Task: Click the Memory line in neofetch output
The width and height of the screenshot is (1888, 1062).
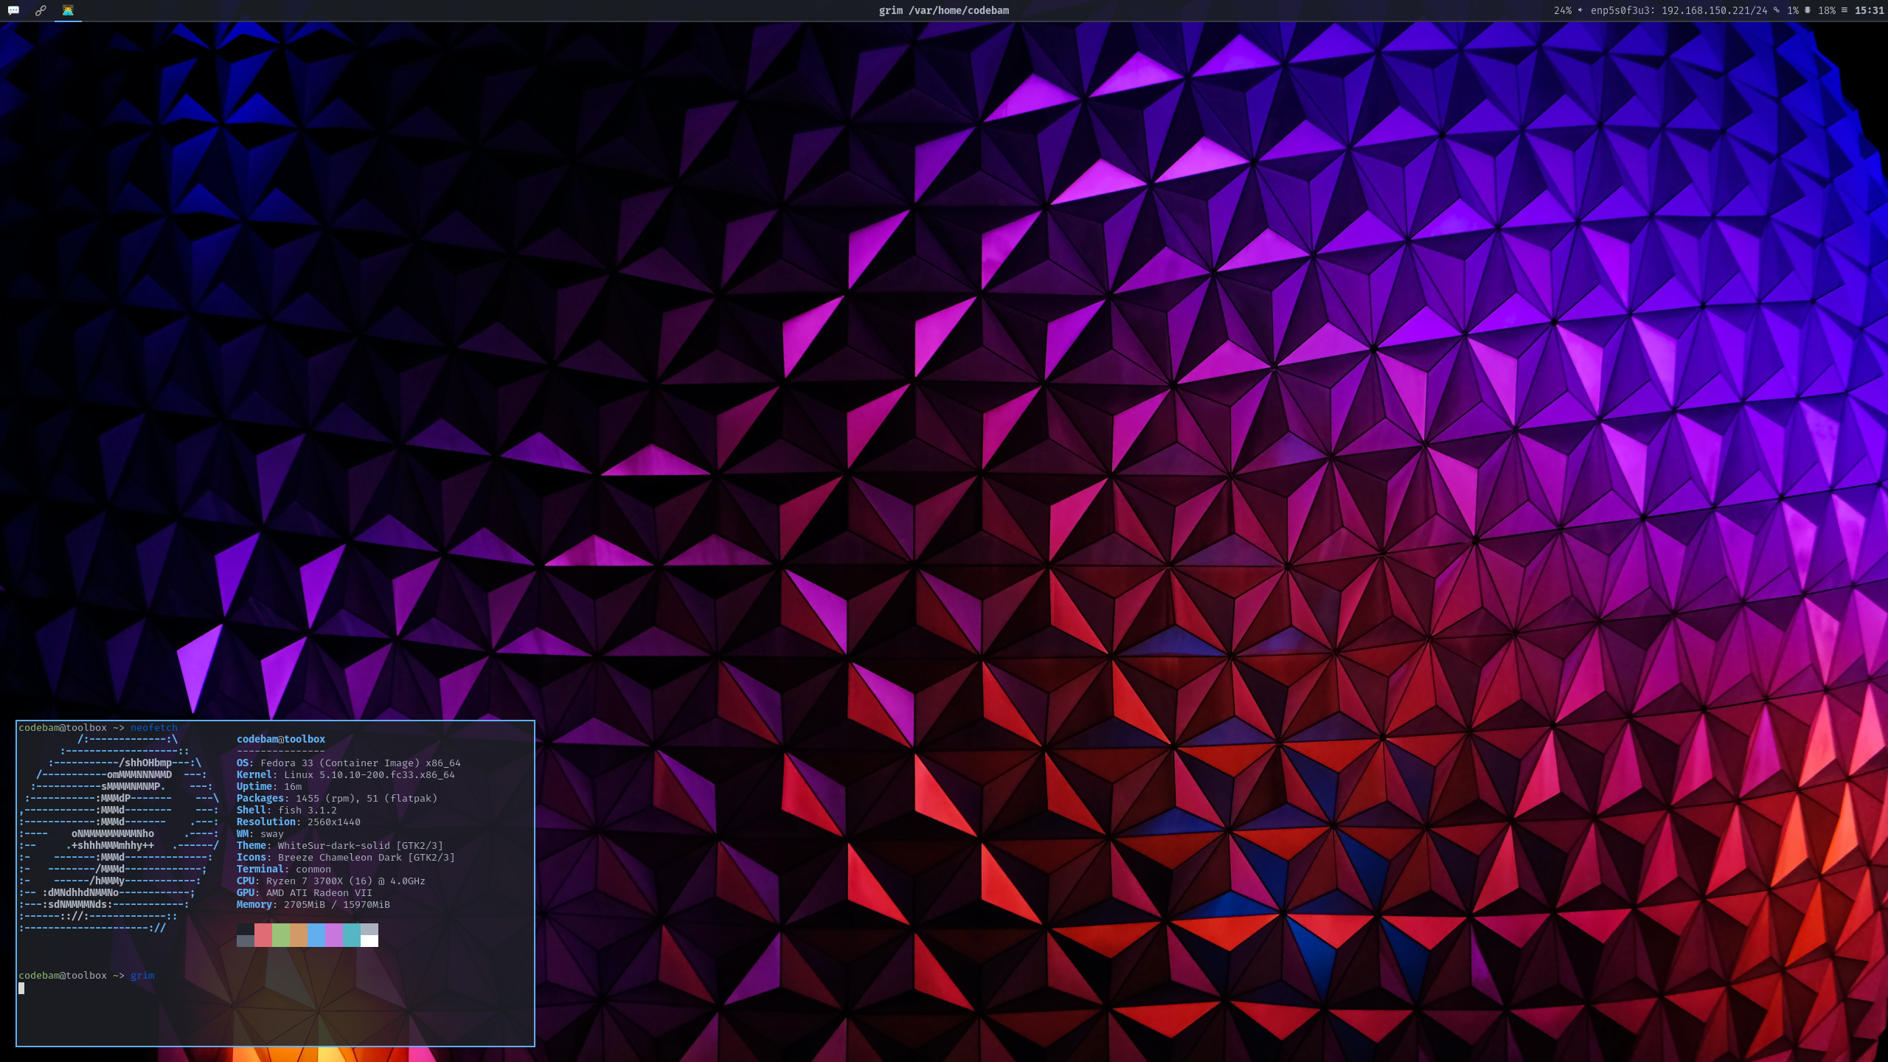Action: click(x=313, y=904)
